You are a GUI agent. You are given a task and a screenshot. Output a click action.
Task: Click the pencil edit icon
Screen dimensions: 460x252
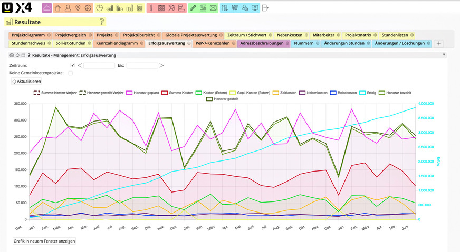point(193,8)
